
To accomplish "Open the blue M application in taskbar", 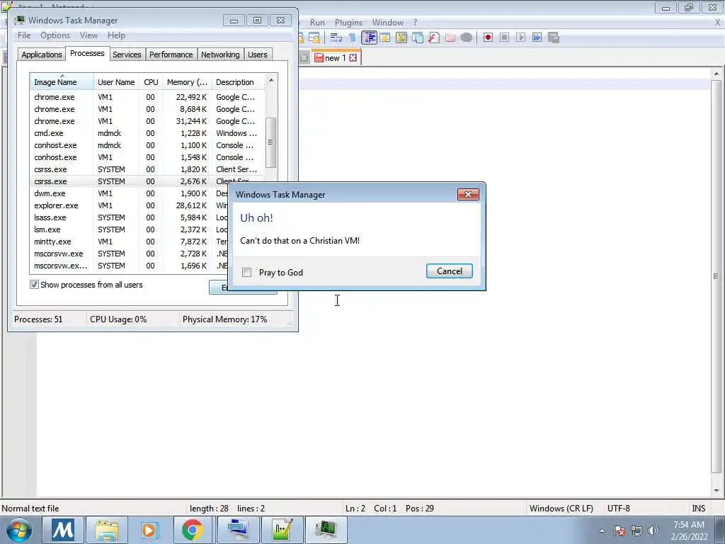I will click(63, 530).
